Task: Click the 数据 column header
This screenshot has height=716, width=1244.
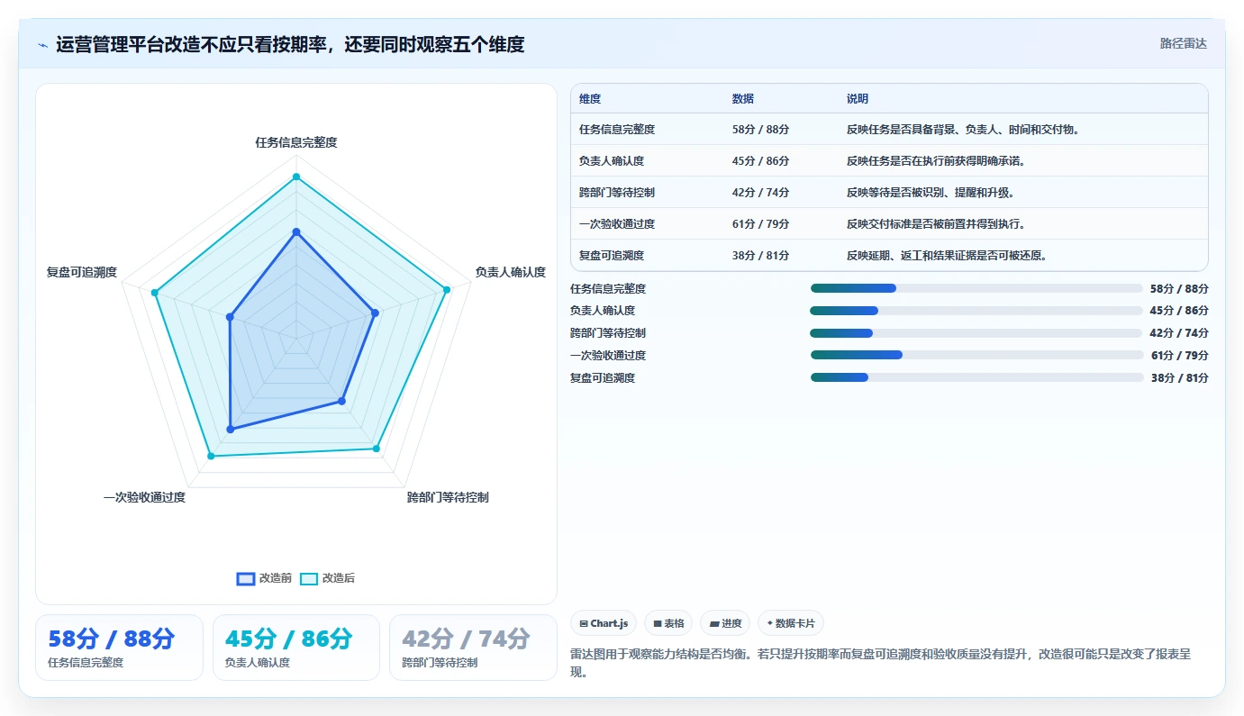Action: coord(743,99)
